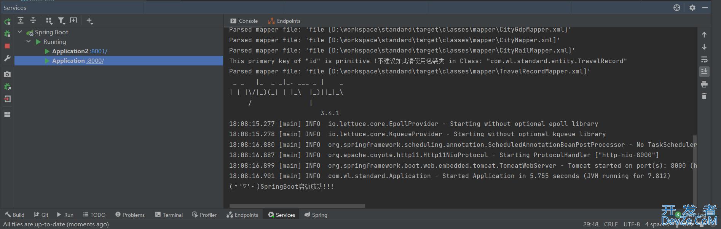Screen dimensions: 721x229
Task: Open the Services panel settings gear
Action: (692, 8)
